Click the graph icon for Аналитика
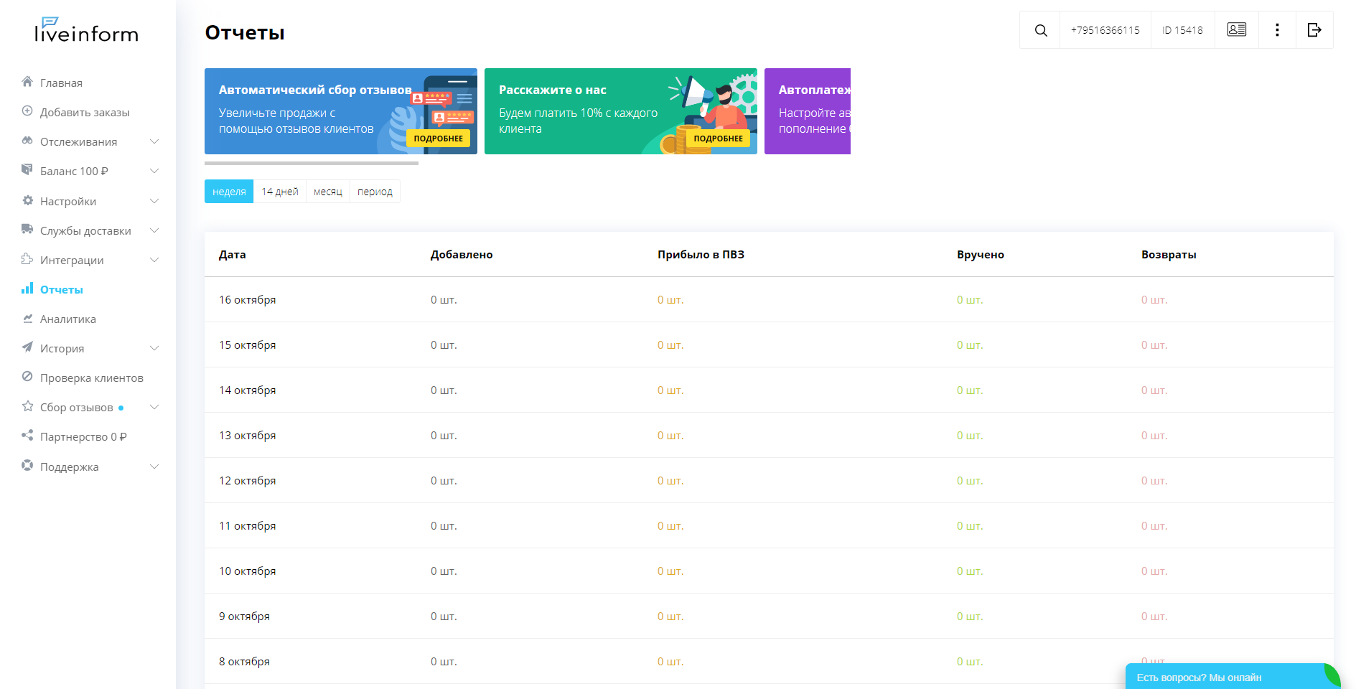Viewport: 1356px width, 689px height. [x=27, y=318]
